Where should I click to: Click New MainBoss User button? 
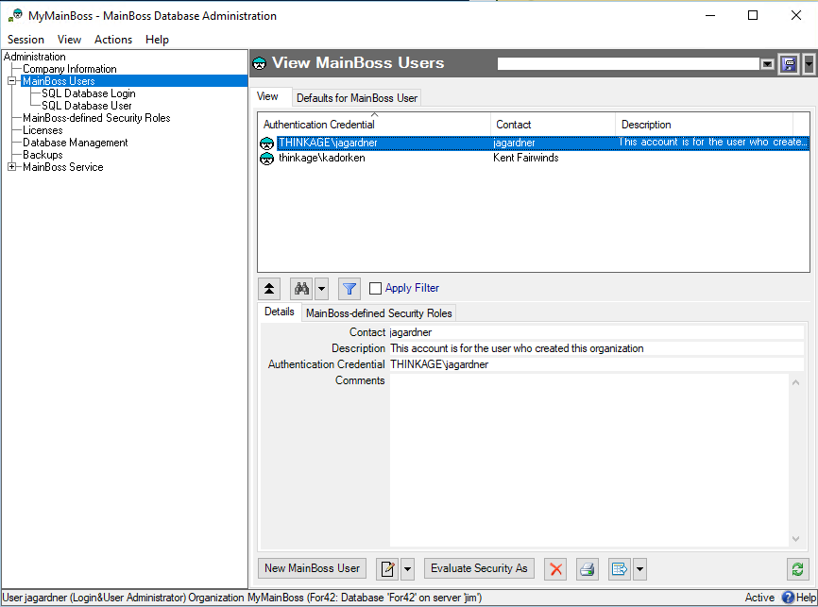click(x=312, y=568)
